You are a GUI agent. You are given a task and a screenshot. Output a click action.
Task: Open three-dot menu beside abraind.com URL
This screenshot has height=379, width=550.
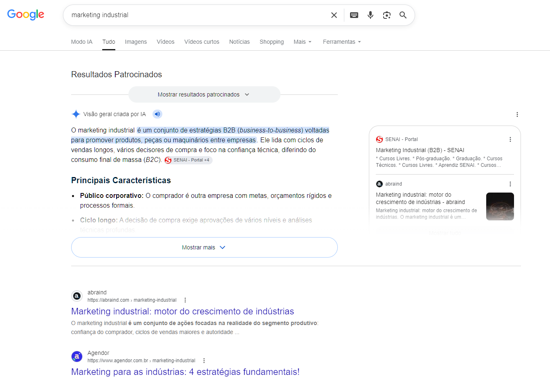(185, 300)
